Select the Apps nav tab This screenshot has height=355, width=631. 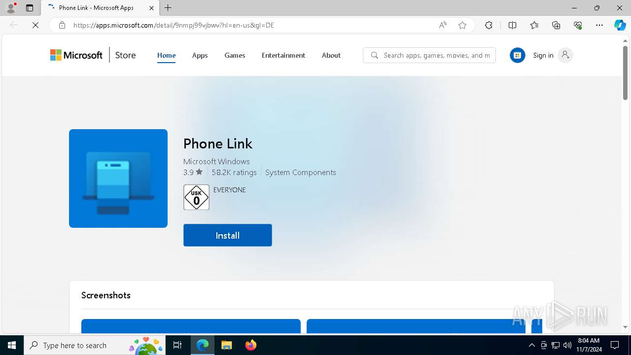pyautogui.click(x=200, y=55)
